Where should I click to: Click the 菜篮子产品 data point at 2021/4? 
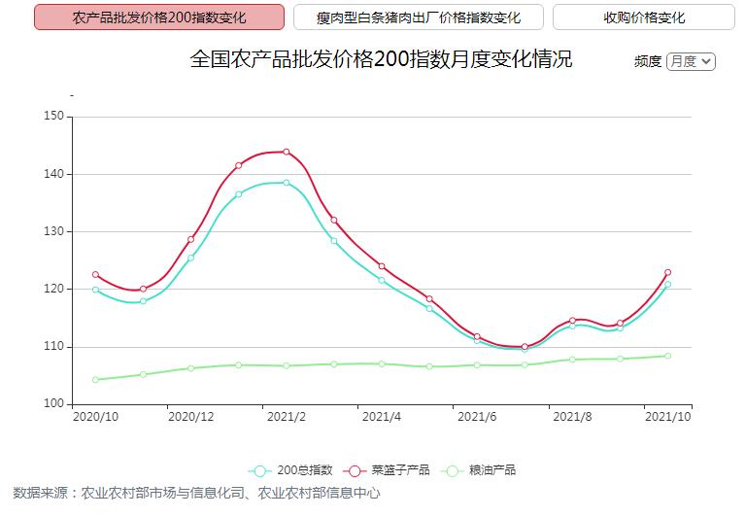[x=381, y=266]
